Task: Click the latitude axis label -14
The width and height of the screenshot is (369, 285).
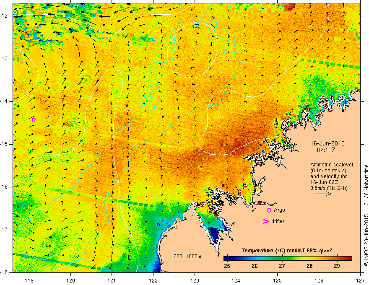Action: pyautogui.click(x=5, y=101)
